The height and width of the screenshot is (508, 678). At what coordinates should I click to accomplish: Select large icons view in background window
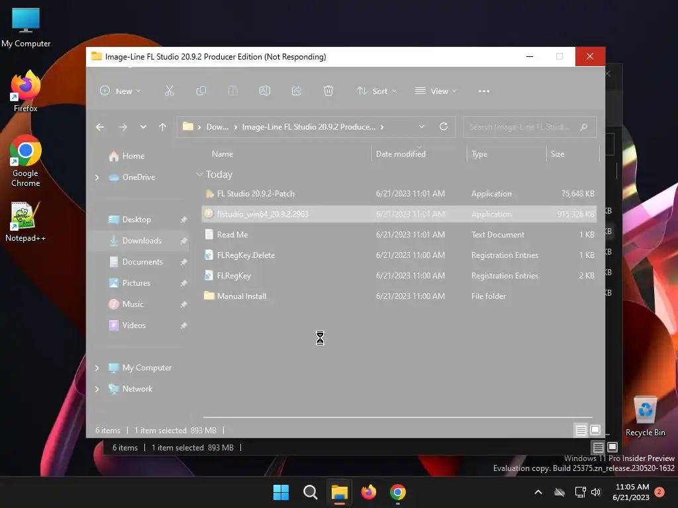click(612, 446)
